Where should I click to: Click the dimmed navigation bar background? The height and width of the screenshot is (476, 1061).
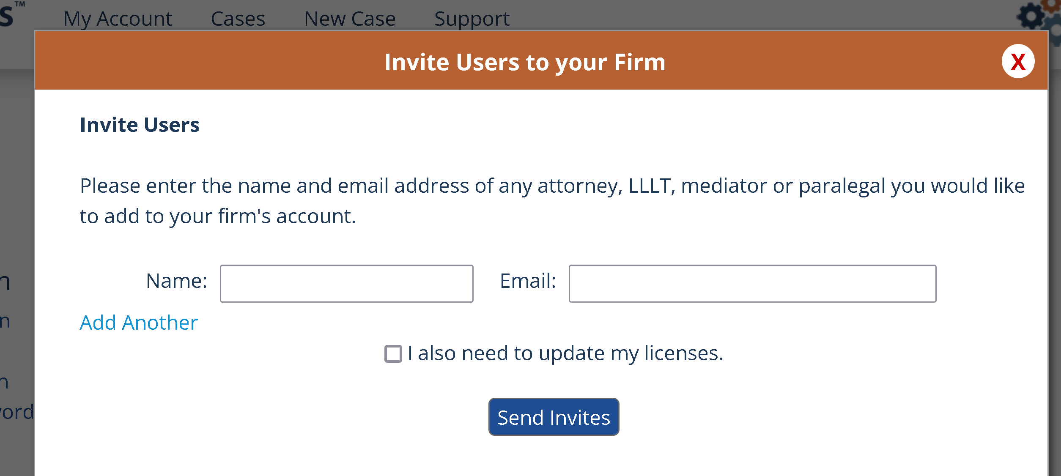719,15
